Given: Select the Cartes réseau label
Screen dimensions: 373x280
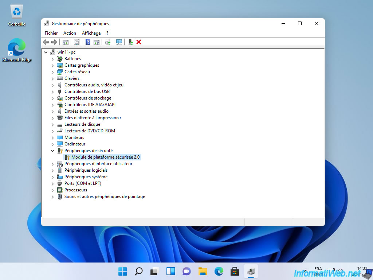Looking at the screenshot, I should 77,72.
